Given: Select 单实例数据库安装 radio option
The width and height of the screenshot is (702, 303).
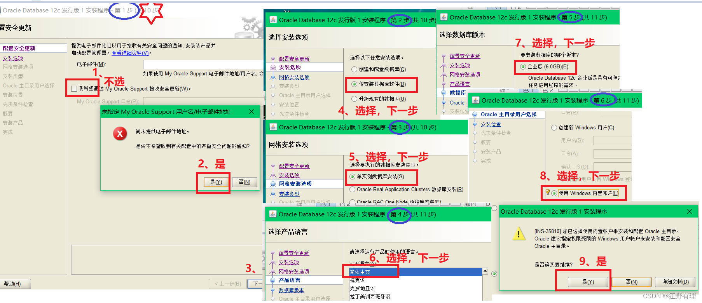Looking at the screenshot, I should (x=352, y=177).
